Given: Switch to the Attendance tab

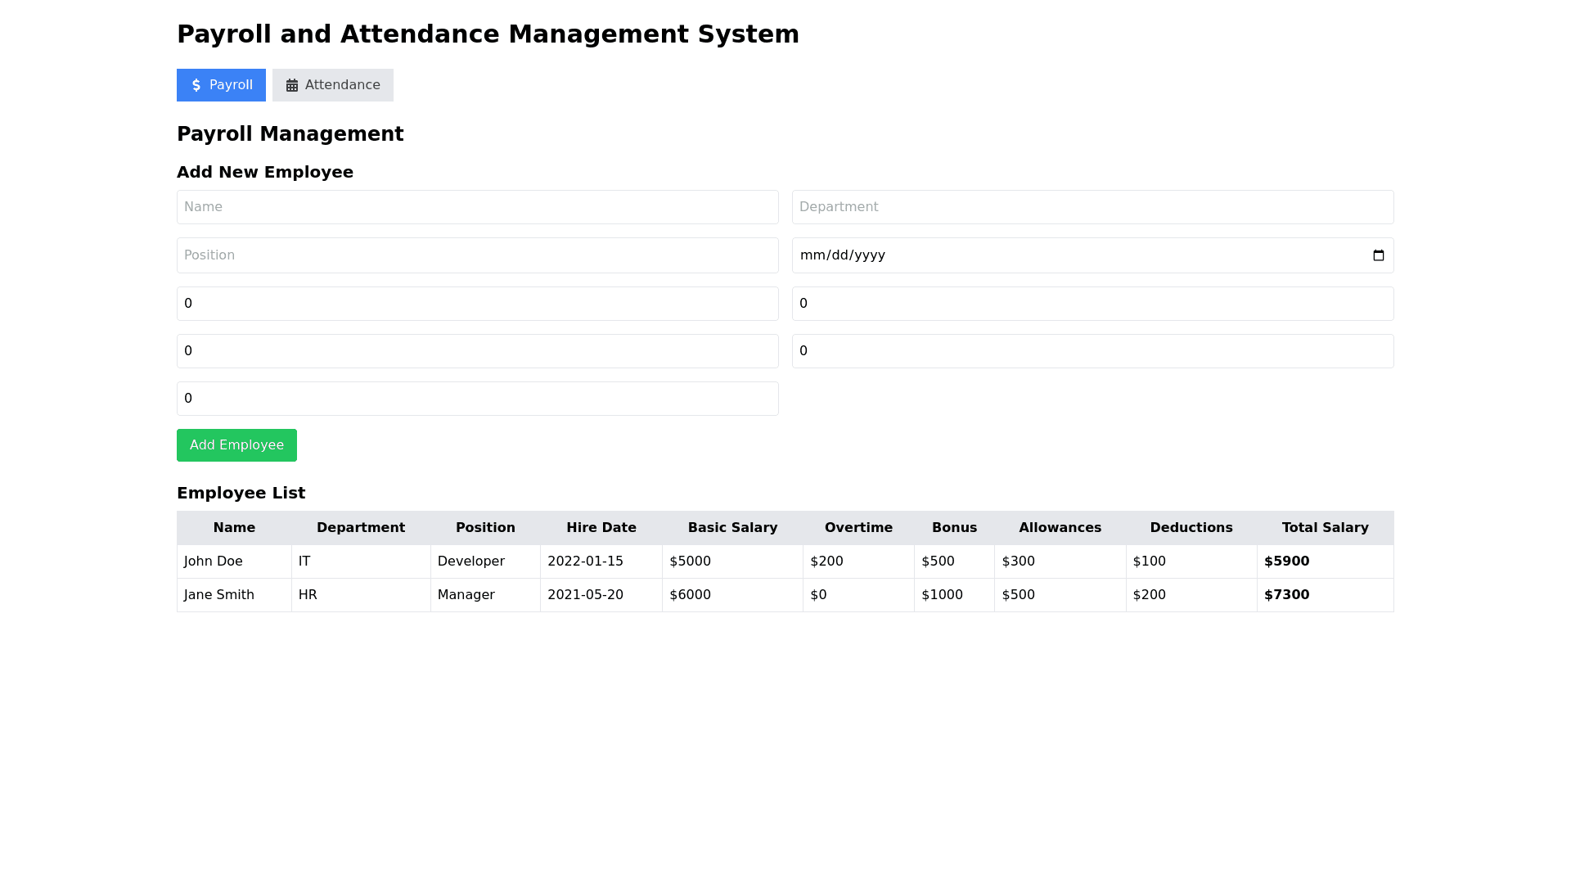Looking at the screenshot, I should click(333, 85).
